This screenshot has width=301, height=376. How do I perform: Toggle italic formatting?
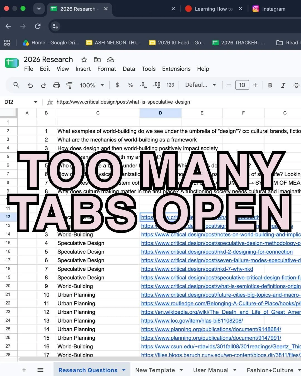[283, 85]
